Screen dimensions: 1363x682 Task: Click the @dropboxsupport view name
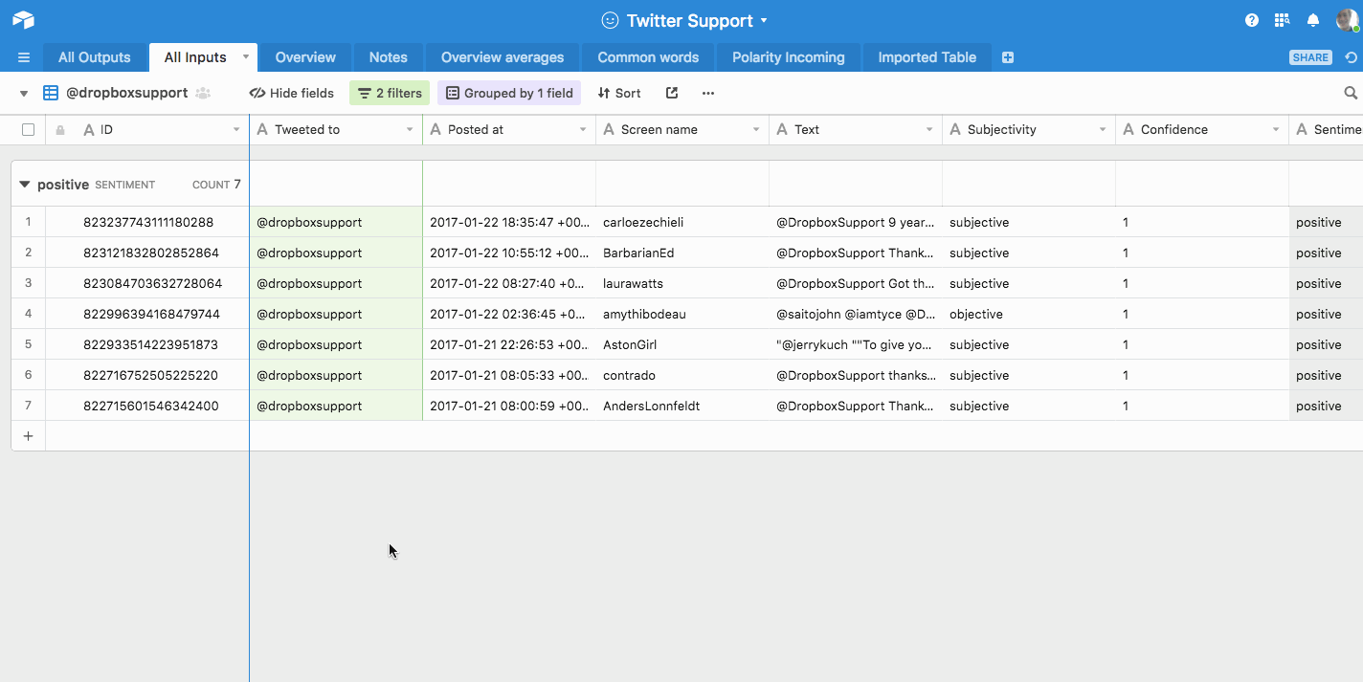coord(126,93)
